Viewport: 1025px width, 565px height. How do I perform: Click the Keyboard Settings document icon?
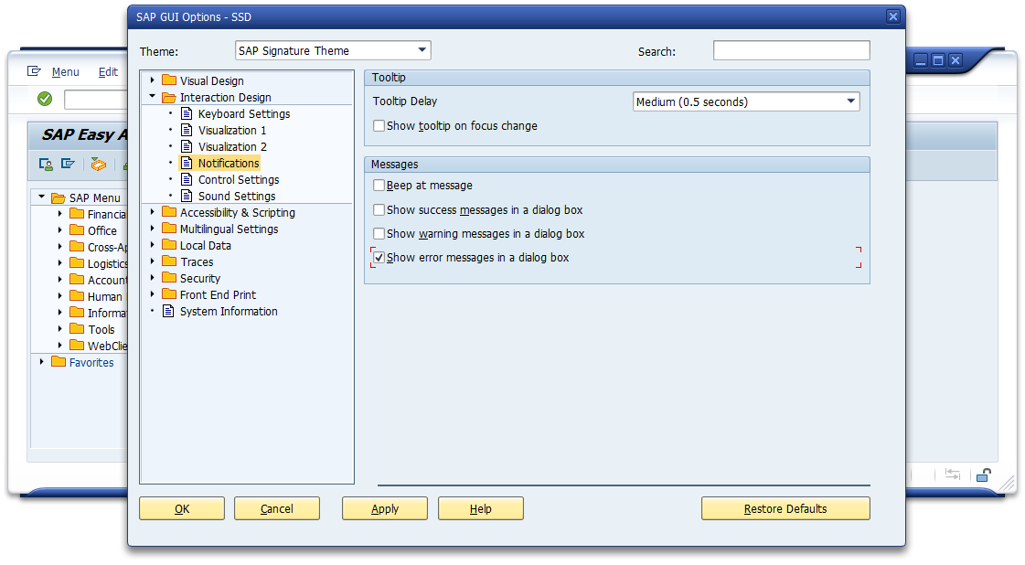coord(187,113)
